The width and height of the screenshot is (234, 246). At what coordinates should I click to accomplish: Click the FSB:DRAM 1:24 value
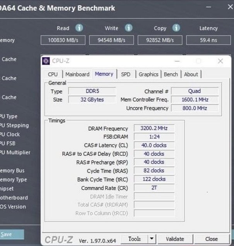pos(154,137)
